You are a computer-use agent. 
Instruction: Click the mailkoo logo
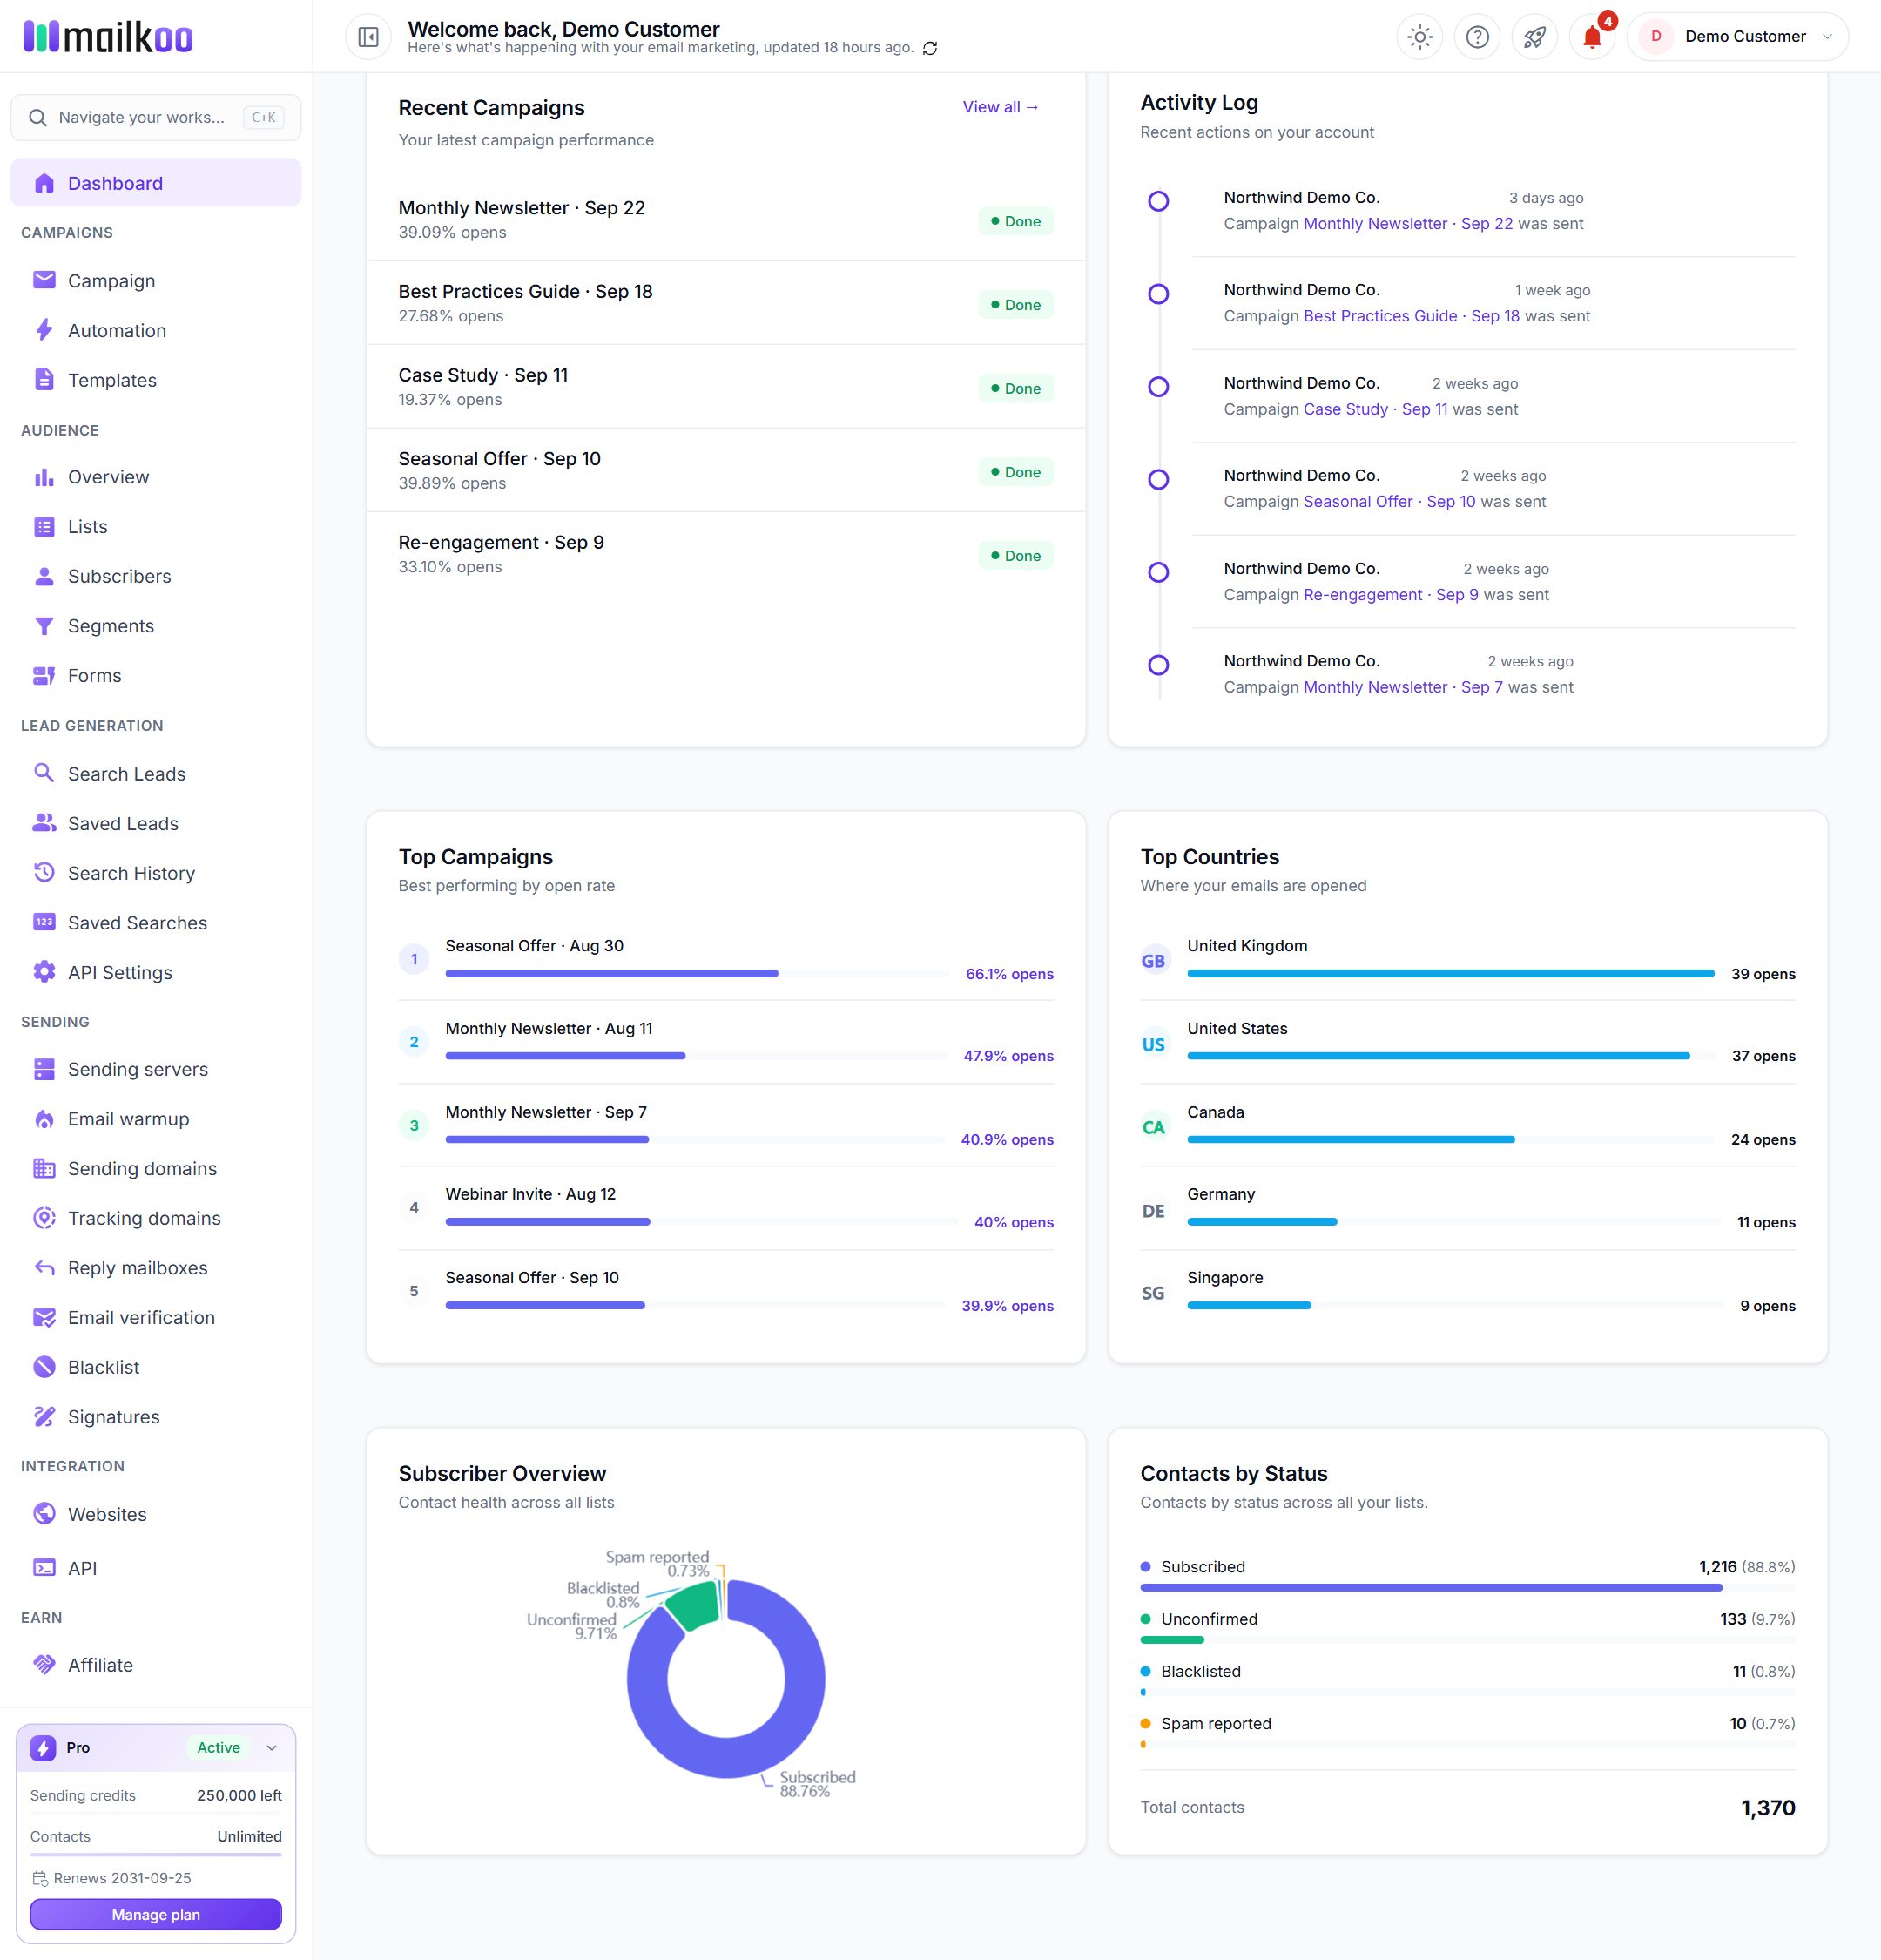(108, 37)
